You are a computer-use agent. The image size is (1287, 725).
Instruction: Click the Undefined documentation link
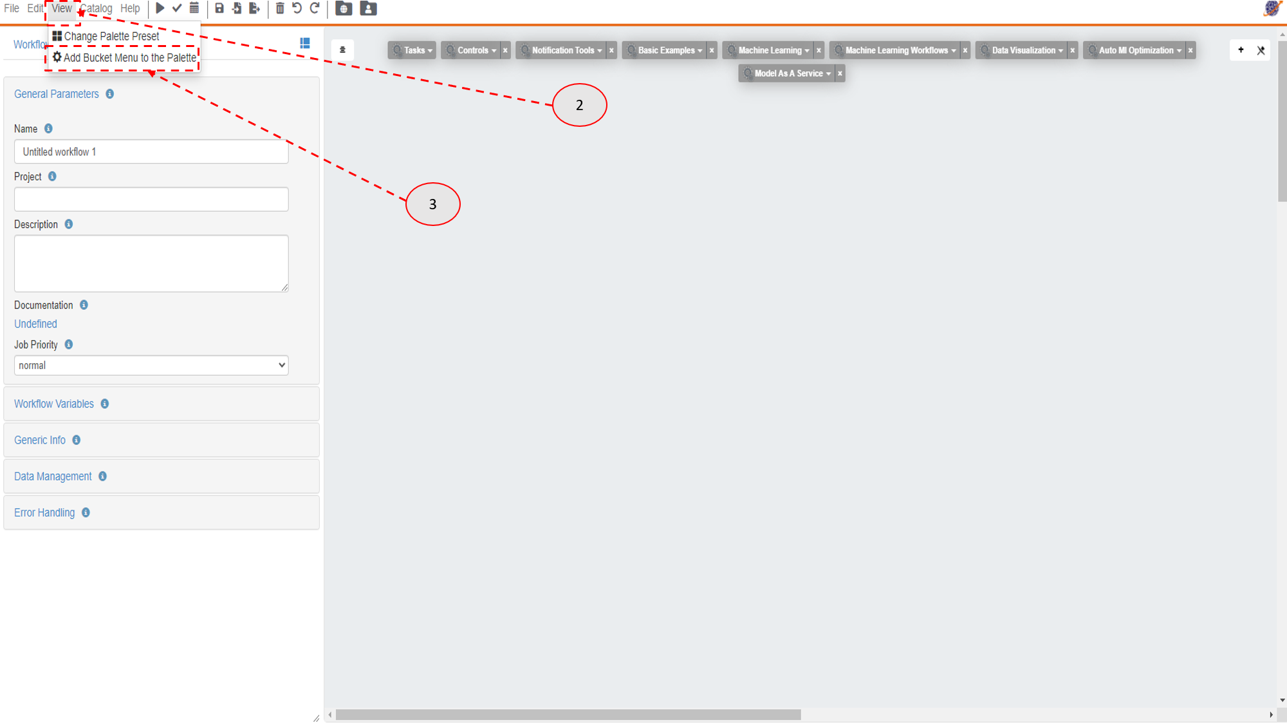click(35, 323)
